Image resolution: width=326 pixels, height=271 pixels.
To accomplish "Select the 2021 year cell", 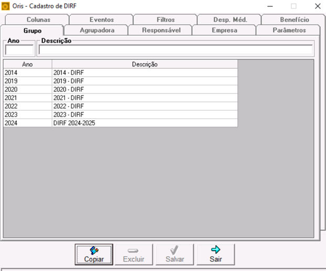I will click(x=27, y=98).
